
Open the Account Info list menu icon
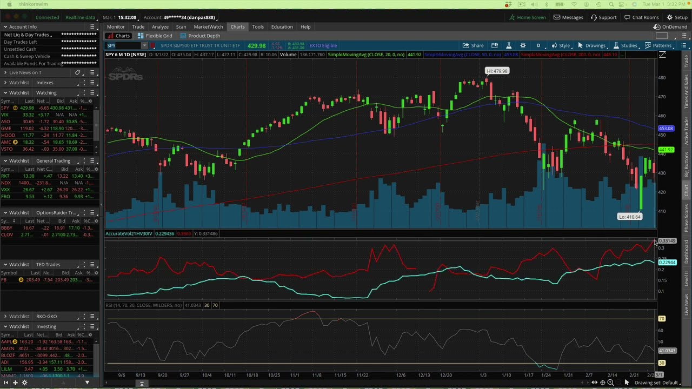pyautogui.click(x=92, y=26)
